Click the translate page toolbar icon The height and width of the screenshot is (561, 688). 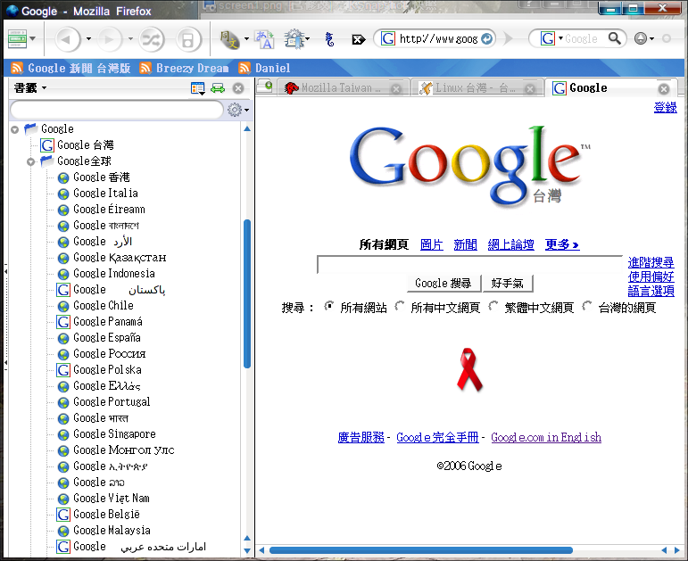(x=264, y=39)
